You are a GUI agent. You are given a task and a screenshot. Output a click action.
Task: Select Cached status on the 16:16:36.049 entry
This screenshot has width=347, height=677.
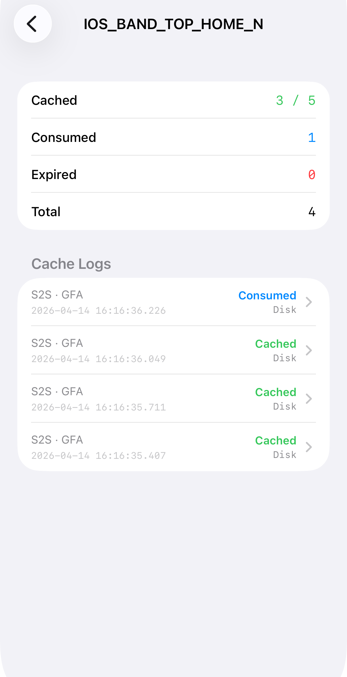[275, 344]
